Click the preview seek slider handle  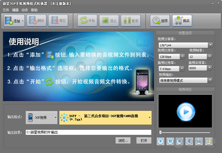(x=160, y=132)
